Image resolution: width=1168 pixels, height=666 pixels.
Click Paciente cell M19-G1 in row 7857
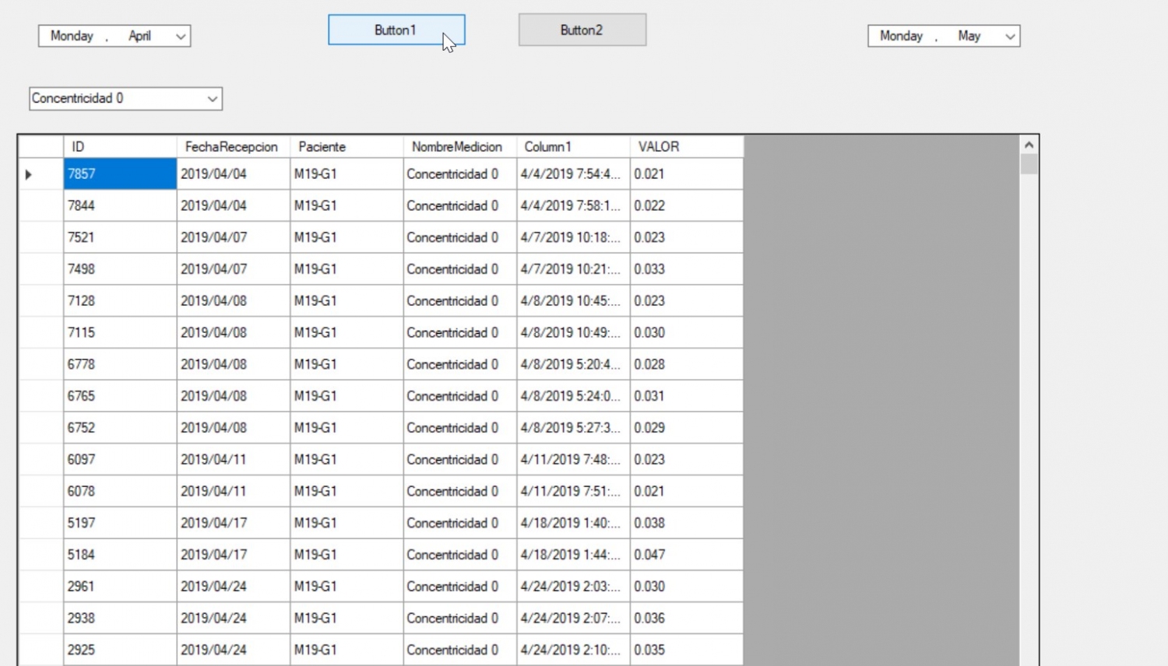coord(347,174)
